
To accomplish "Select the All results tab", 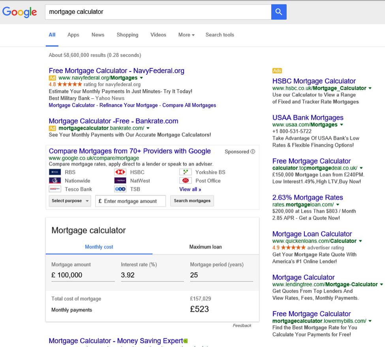I will (52, 35).
